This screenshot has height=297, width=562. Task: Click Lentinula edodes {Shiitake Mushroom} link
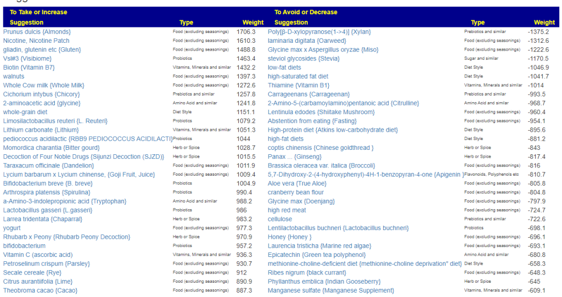[x=321, y=112]
